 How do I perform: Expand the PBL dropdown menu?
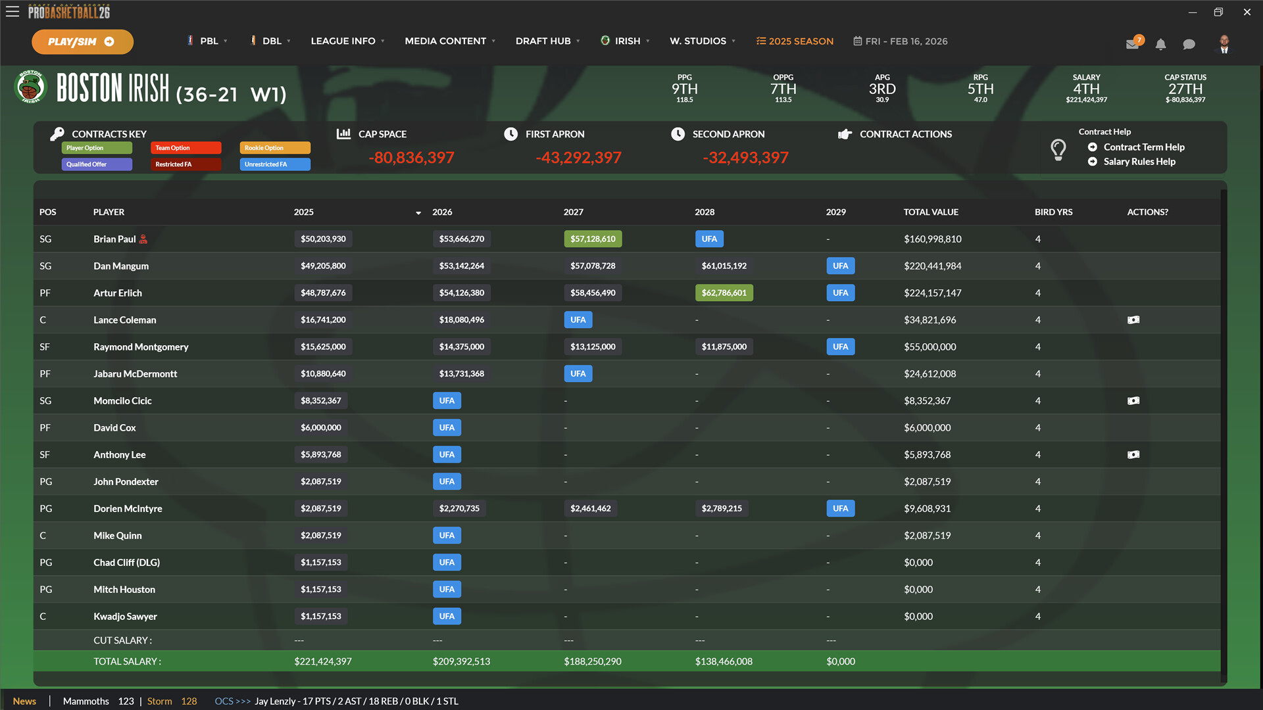click(x=209, y=41)
